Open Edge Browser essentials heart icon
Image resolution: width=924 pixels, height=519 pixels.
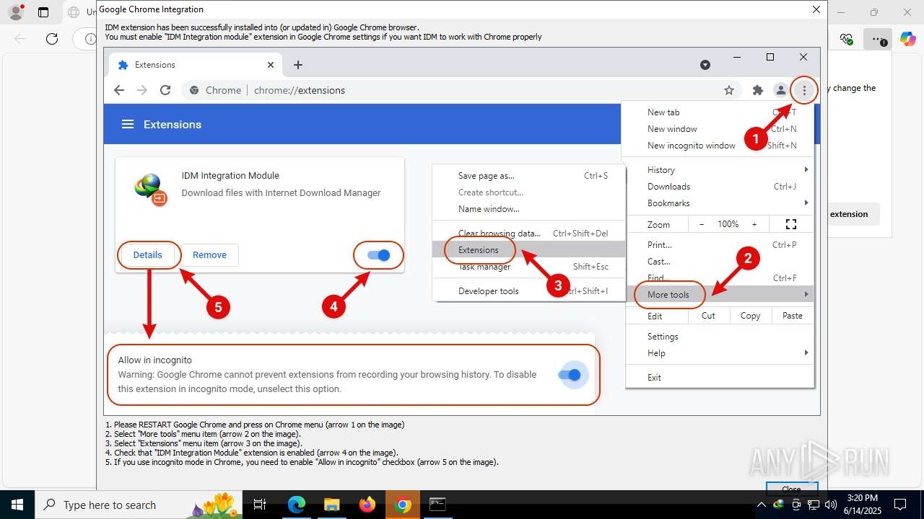point(847,39)
